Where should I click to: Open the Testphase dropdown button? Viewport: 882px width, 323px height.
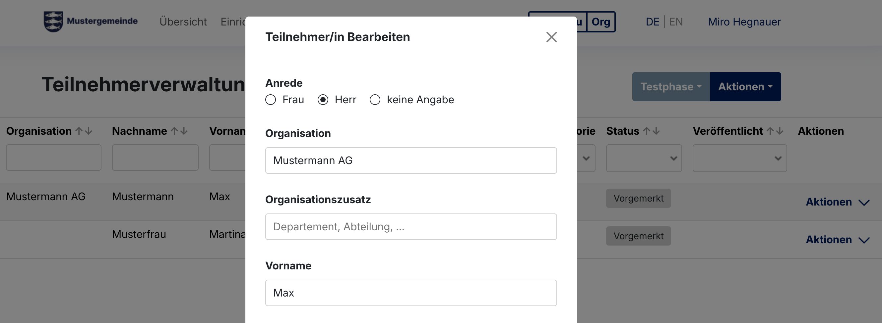[671, 87]
